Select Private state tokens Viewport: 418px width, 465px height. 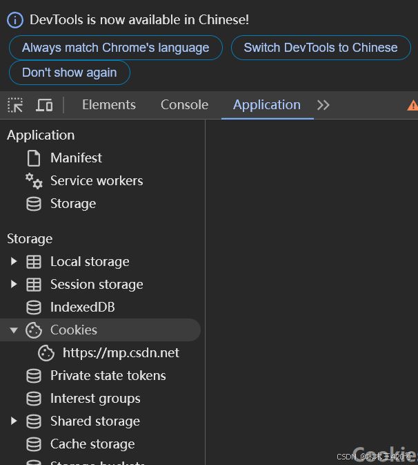tap(108, 376)
